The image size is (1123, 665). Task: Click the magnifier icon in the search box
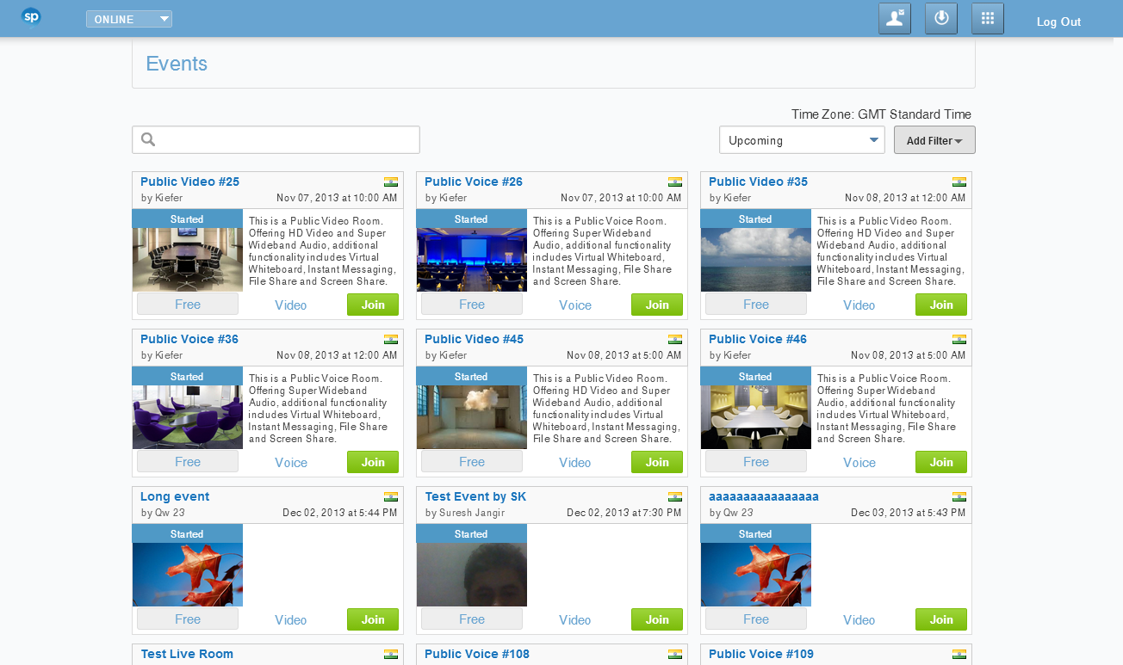click(147, 139)
